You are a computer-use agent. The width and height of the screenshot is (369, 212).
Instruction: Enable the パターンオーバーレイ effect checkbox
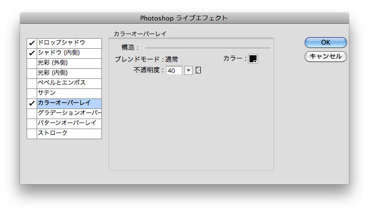[x=32, y=124]
